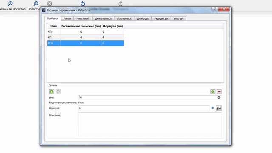Open the Линии tab
The height and width of the screenshot is (153, 272).
click(x=67, y=19)
